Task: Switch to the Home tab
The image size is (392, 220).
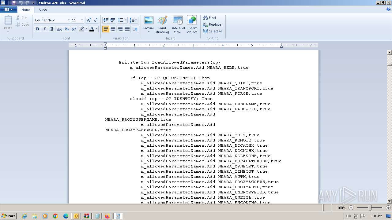Action: click(x=26, y=10)
